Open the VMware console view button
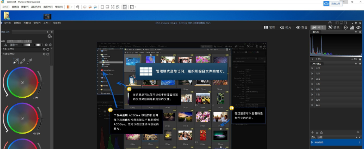 click(x=125, y=7)
